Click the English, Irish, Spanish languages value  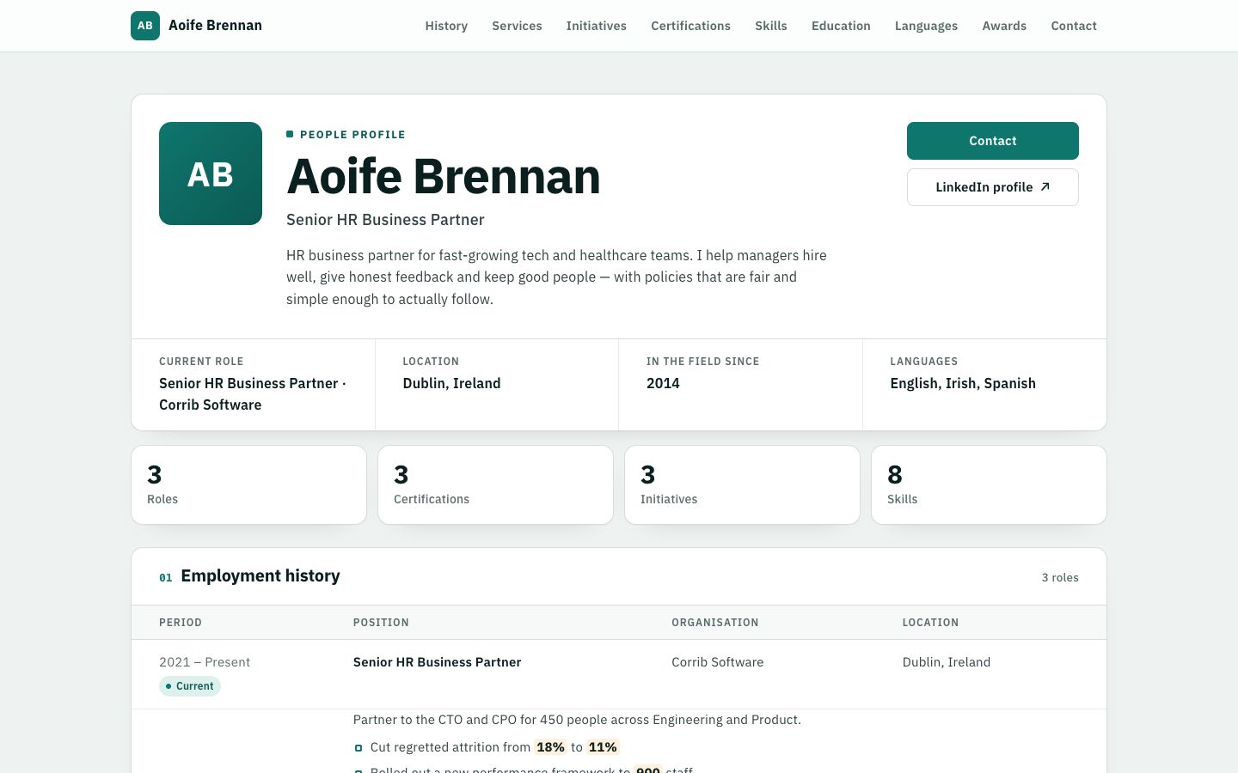click(x=963, y=383)
